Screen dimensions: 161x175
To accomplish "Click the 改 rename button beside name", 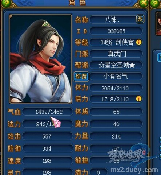I will [140, 19].
